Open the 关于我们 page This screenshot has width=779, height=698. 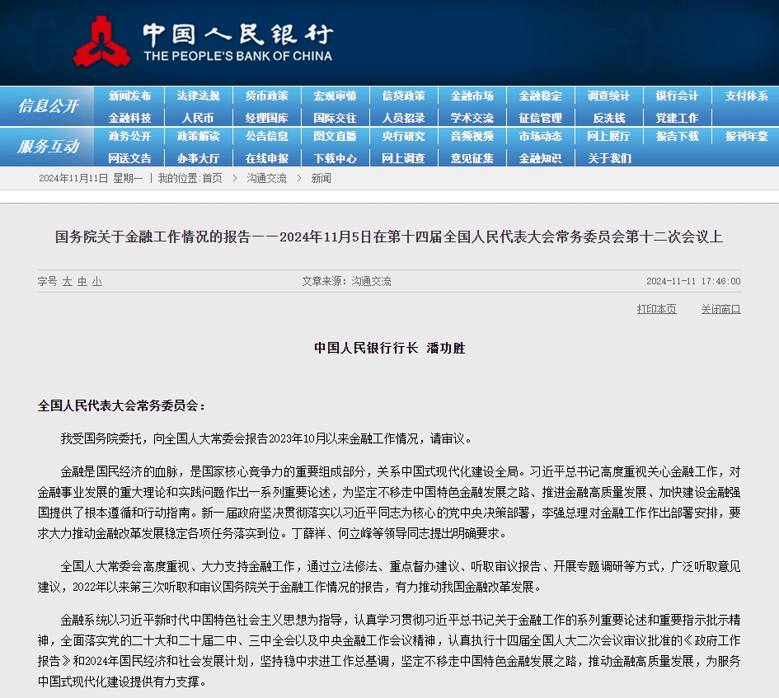[x=609, y=157]
